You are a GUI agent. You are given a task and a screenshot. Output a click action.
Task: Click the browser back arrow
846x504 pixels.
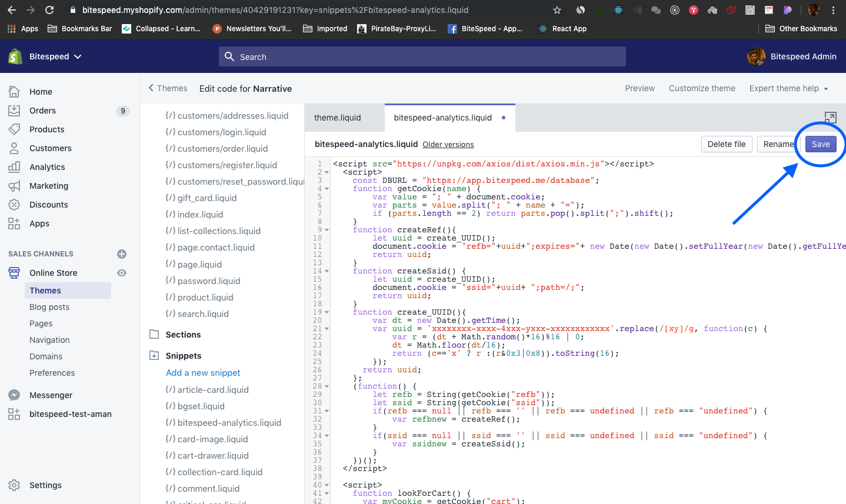click(12, 10)
